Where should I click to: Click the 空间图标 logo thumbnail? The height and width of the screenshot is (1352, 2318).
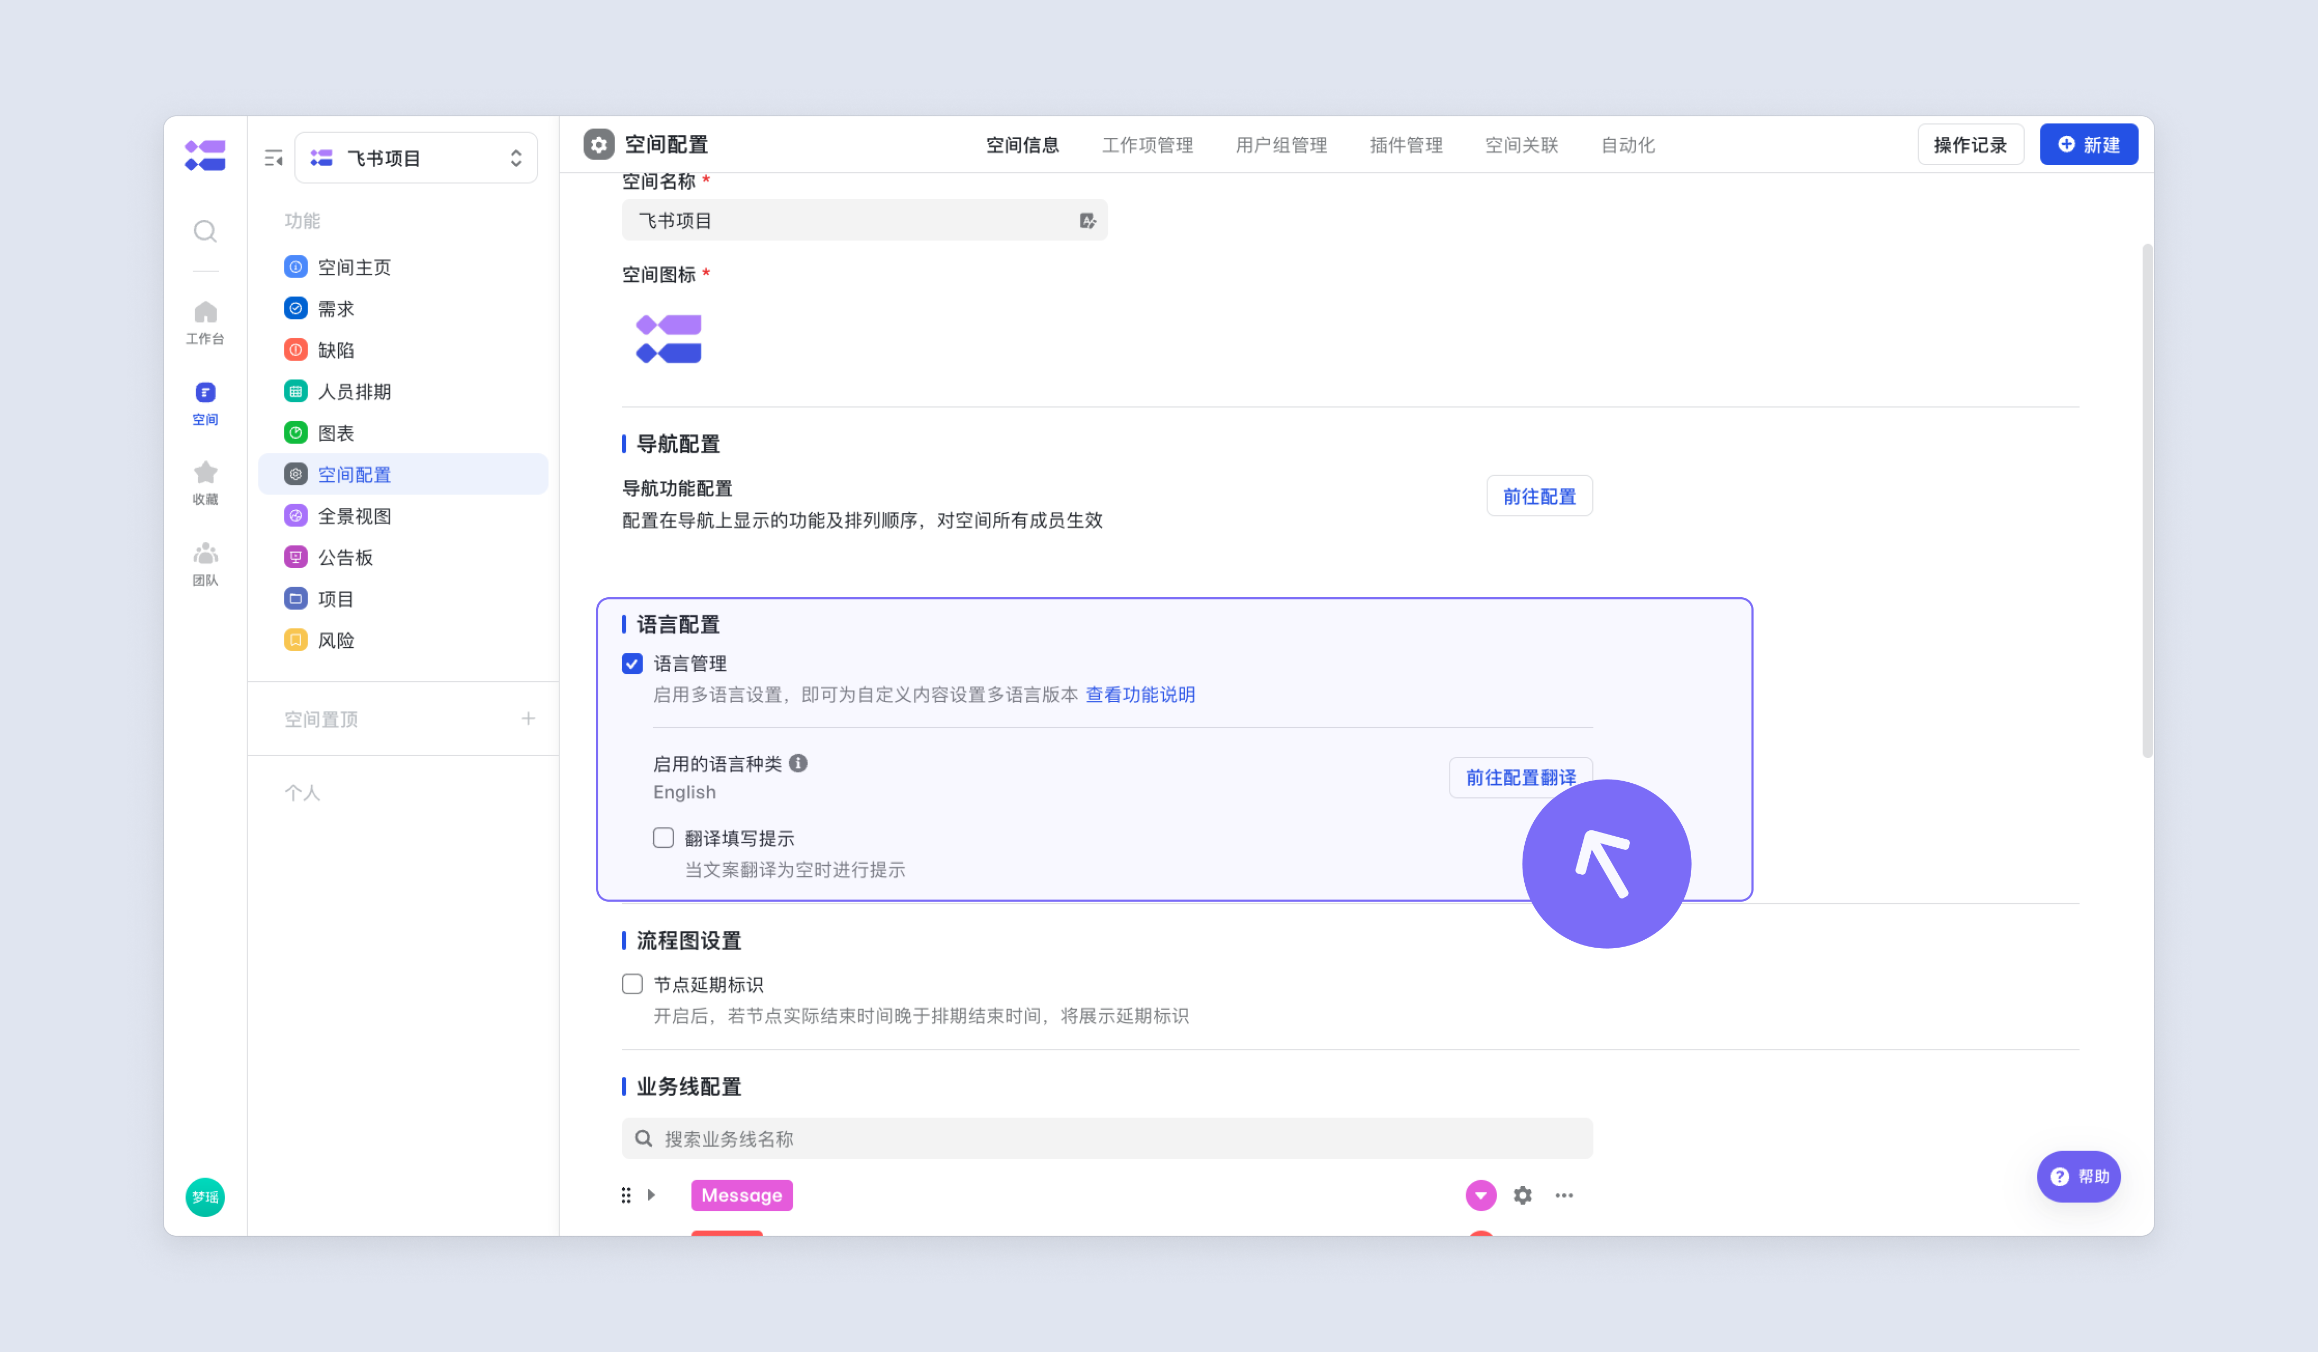(669, 338)
